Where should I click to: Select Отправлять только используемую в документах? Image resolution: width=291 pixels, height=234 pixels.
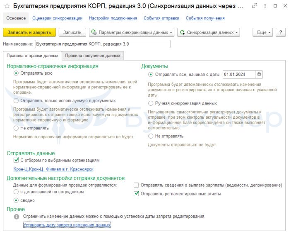click(16, 101)
